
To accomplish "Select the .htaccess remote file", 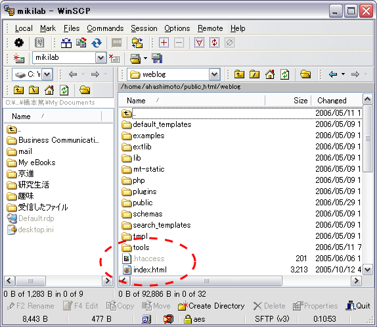I will pyautogui.click(x=144, y=259).
